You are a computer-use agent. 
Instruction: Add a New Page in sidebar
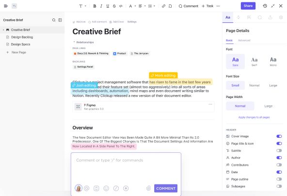click(x=16, y=52)
